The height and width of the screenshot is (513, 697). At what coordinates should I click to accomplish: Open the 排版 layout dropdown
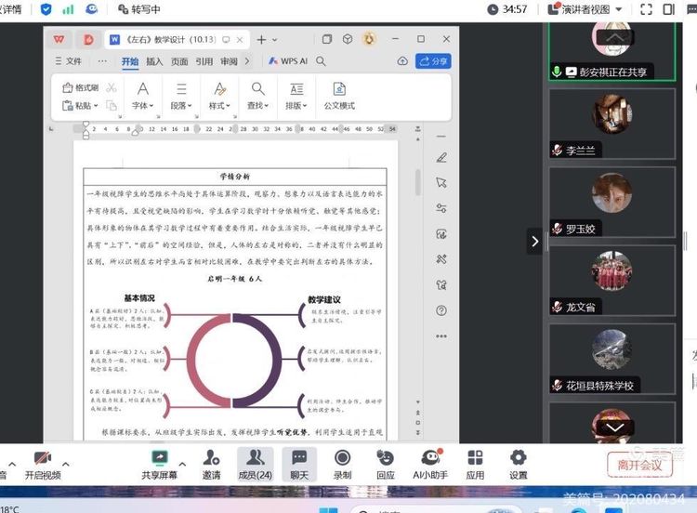click(x=296, y=96)
